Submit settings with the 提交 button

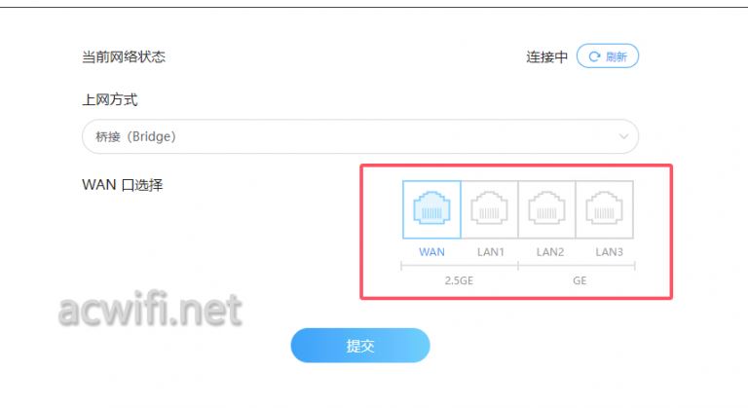pos(360,346)
